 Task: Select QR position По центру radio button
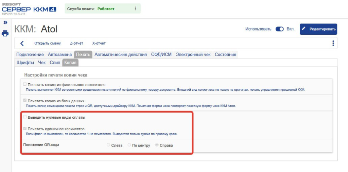[129, 145]
